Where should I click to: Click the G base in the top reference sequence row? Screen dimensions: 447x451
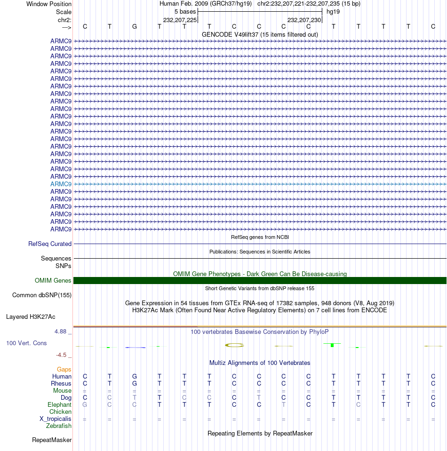click(x=135, y=26)
